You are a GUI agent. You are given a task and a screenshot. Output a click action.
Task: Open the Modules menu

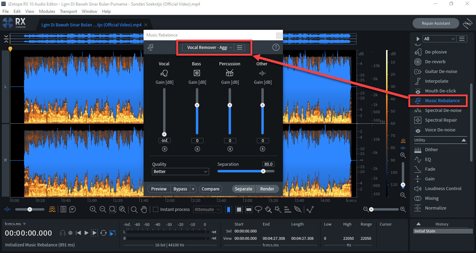point(47,11)
